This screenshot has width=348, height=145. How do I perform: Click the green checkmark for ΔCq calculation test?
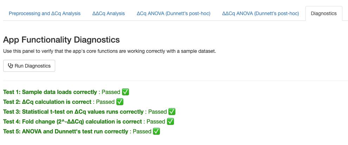click(120, 102)
